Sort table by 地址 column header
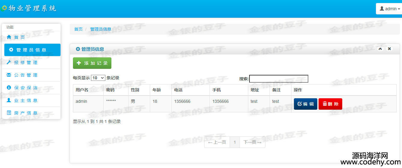402x168 pixels. [x=259, y=90]
